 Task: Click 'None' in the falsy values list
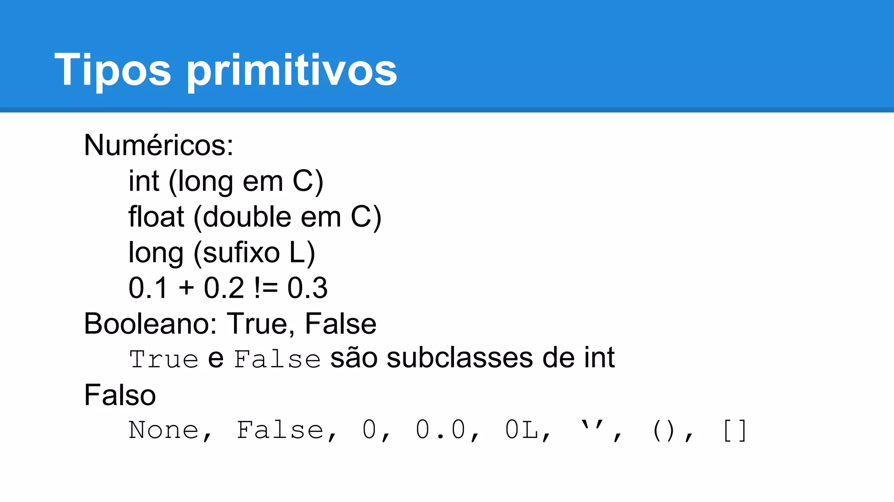click(164, 430)
